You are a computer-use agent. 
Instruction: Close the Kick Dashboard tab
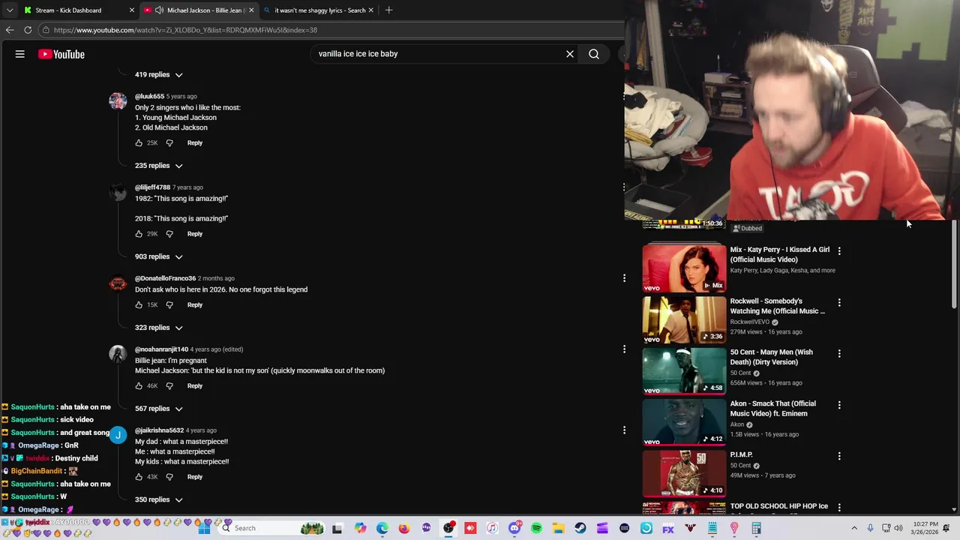coord(132,10)
